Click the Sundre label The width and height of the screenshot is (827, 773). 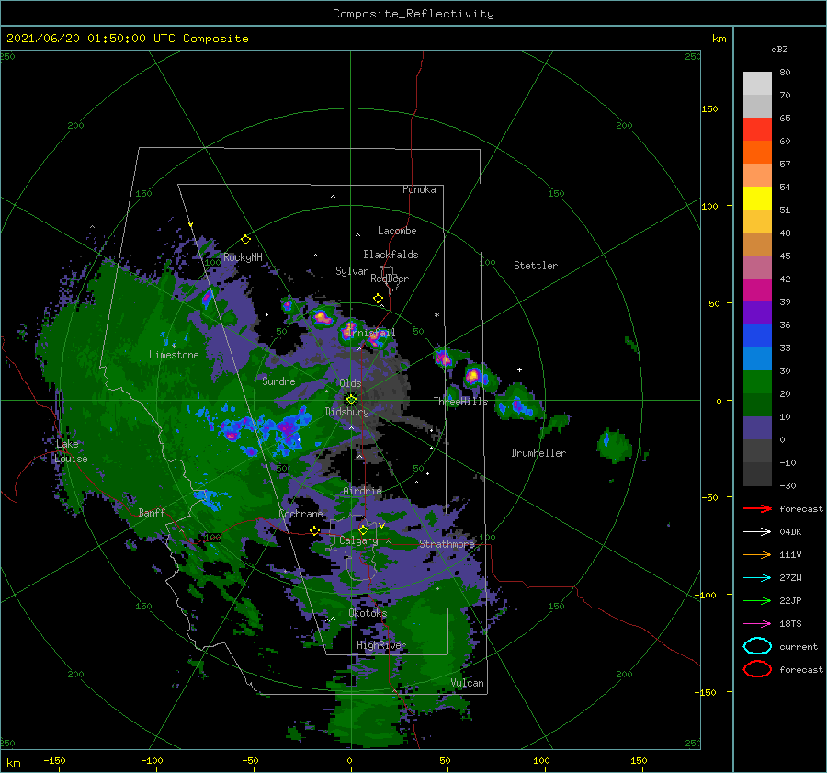coord(278,381)
